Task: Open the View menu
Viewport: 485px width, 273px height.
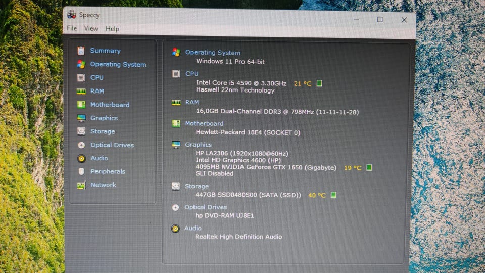Action: (91, 28)
